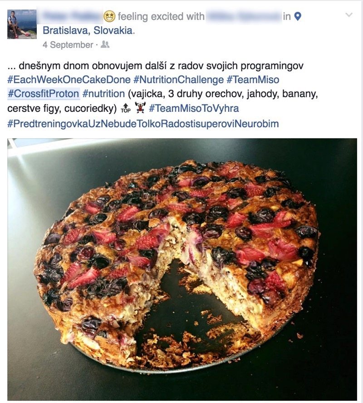Click the blurred poster name link
Viewport: 363px width, 403px height.
click(x=70, y=16)
